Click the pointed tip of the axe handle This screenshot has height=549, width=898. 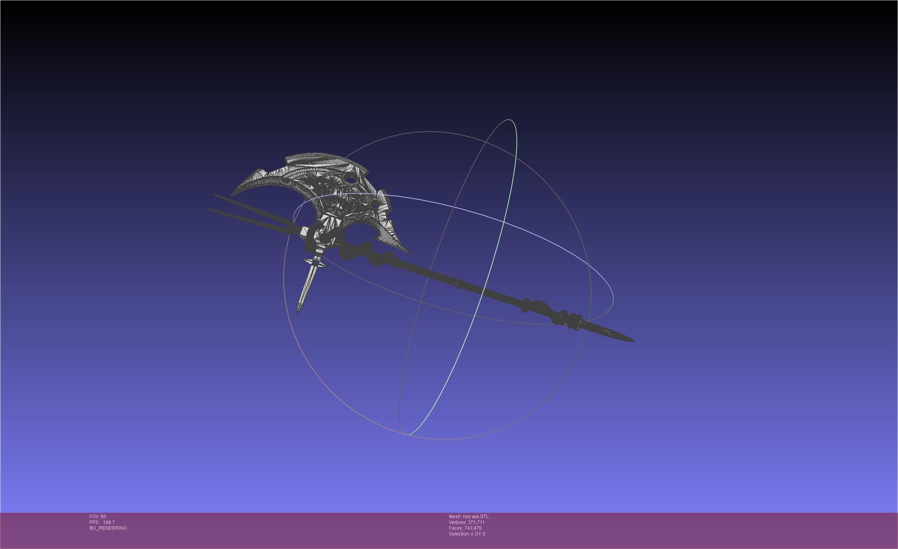click(x=632, y=341)
